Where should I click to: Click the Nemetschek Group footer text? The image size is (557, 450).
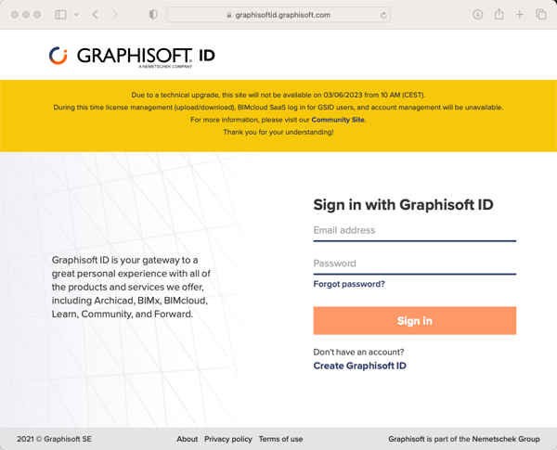[506, 439]
